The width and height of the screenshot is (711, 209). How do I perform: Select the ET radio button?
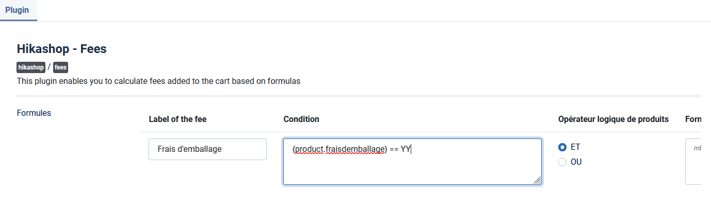562,147
